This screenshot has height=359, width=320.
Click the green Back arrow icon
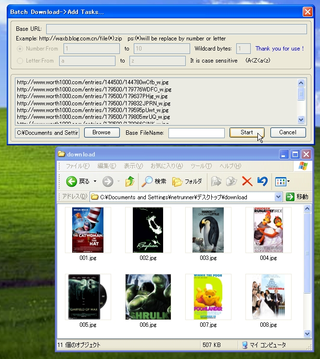72,181
